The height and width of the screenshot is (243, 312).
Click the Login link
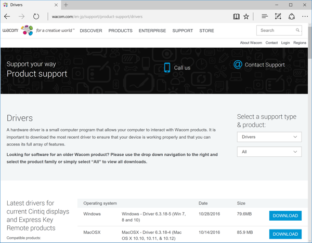point(285,43)
